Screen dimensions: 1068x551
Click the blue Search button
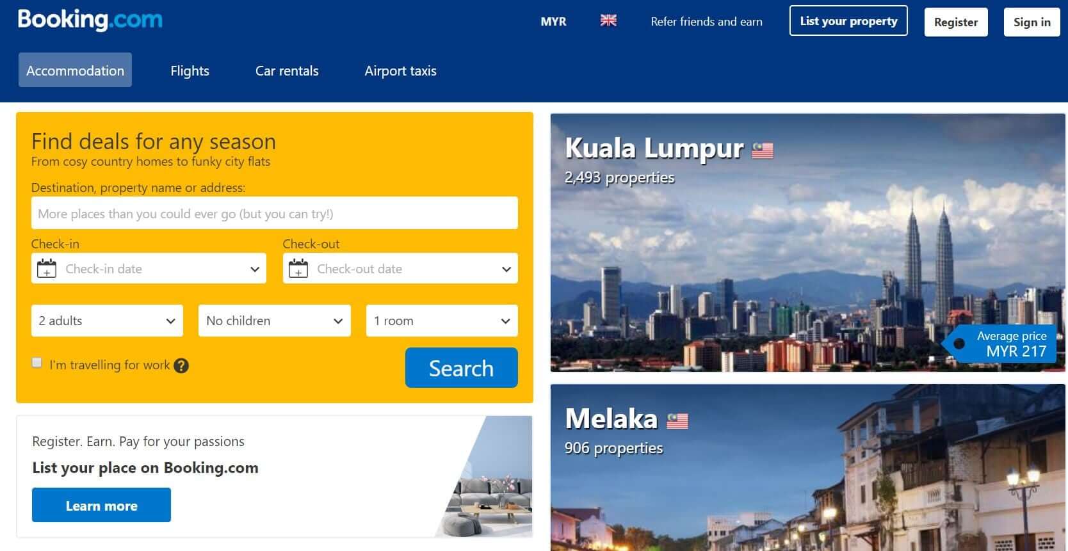(x=462, y=368)
